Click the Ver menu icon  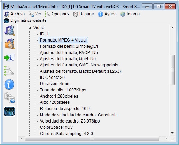click(31, 14)
